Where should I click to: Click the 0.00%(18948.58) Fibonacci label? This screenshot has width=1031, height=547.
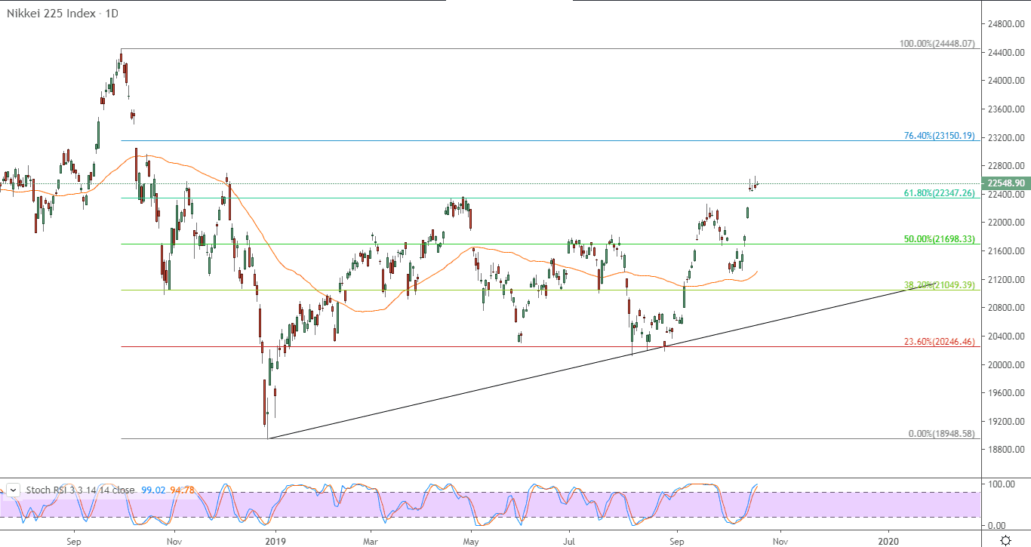pos(941,434)
